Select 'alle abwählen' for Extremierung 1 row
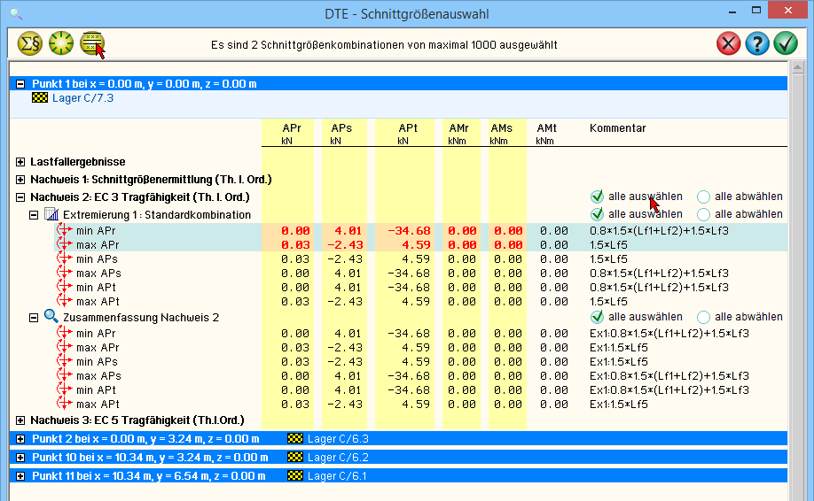The width and height of the screenshot is (814, 501). click(704, 214)
